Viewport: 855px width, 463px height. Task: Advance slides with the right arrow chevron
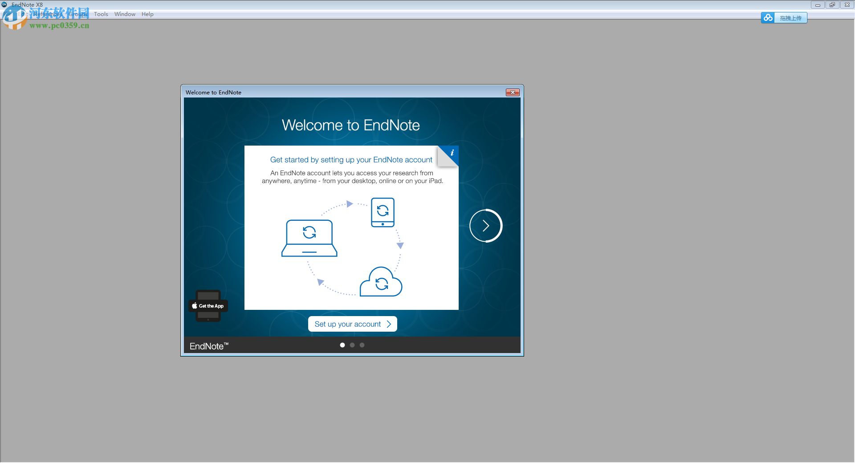[x=485, y=226]
